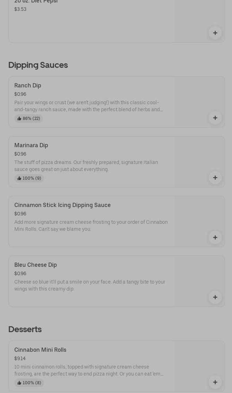The image size is (232, 393).
Task: Open Marinara Dip item title
Action: (x=31, y=145)
